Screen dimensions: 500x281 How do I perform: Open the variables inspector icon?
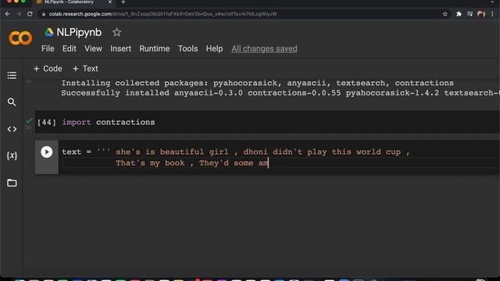[12, 156]
